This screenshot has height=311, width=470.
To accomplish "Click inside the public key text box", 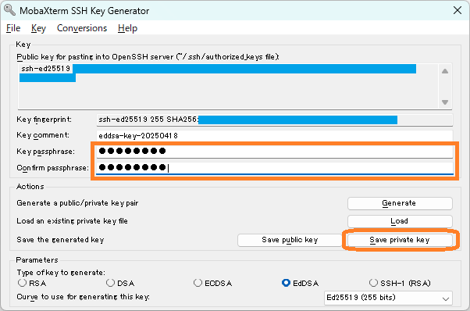I will (229, 86).
